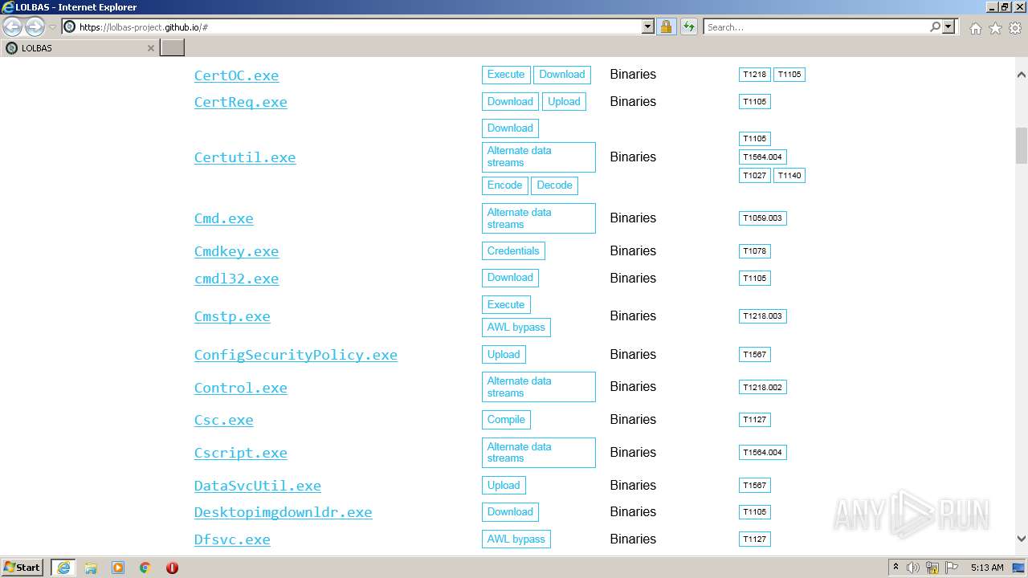Image resolution: width=1028 pixels, height=578 pixels.
Task: Open the Desktopimgdownldr.exe link
Action: point(283,512)
